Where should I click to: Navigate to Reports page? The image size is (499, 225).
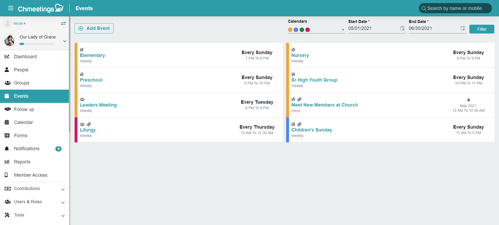point(34,162)
